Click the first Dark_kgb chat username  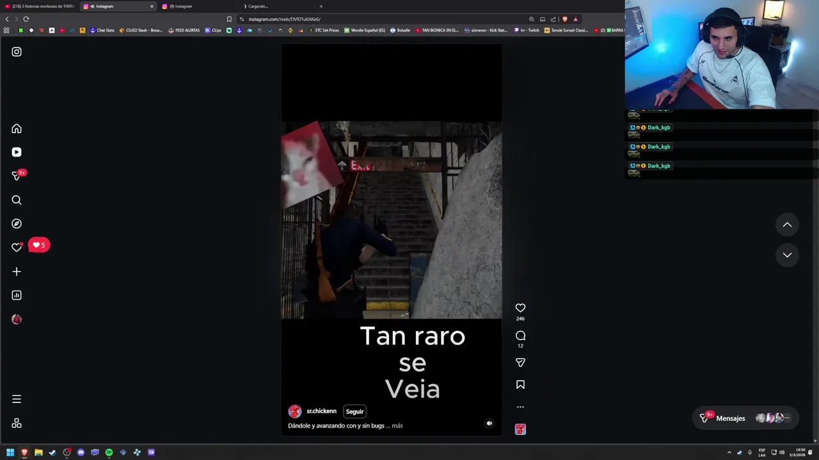[x=658, y=127]
